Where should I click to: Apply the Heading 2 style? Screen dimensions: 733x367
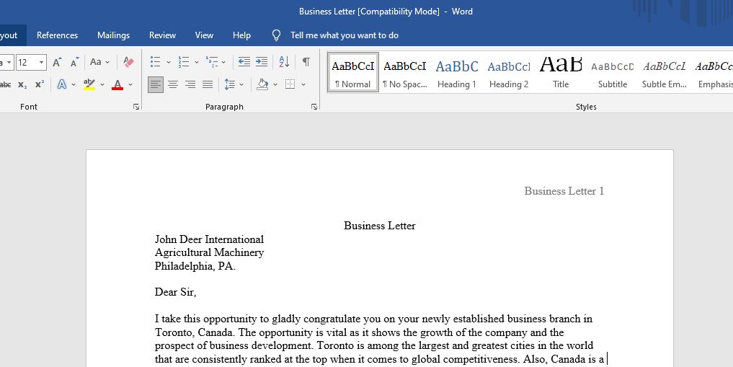509,73
